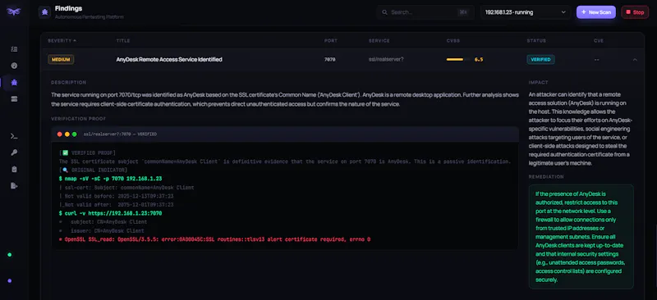
Task: Open the key credentials sidebar icon
Action: click(x=14, y=152)
